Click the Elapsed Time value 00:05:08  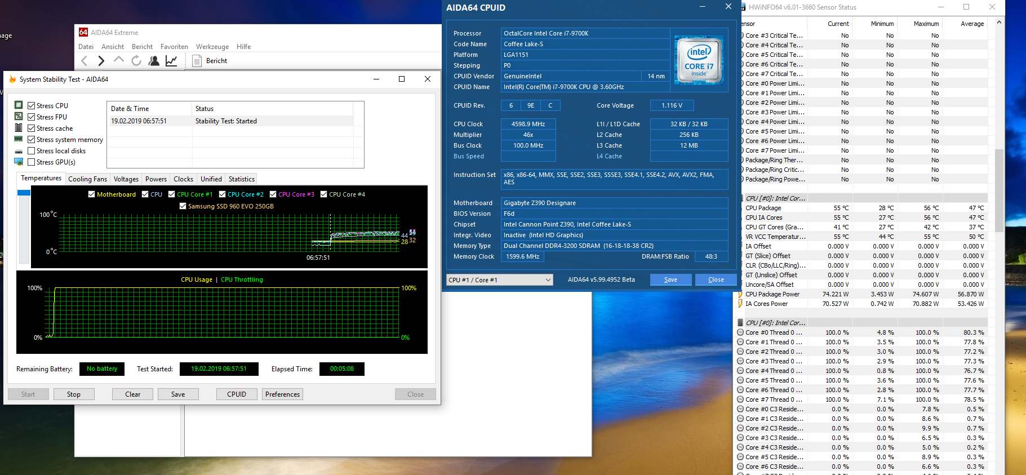(x=342, y=369)
